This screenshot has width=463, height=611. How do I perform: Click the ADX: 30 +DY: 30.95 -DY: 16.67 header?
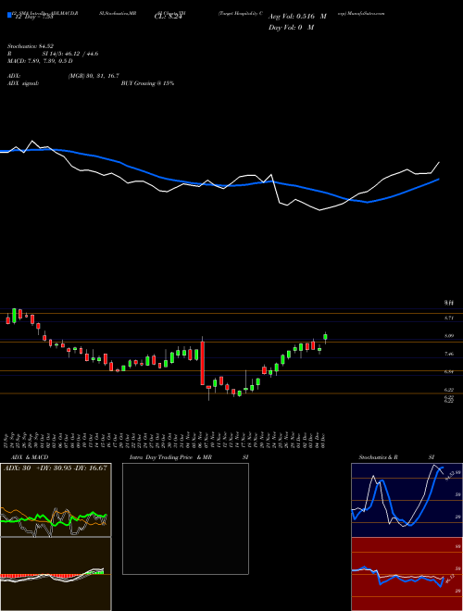[x=56, y=468]
